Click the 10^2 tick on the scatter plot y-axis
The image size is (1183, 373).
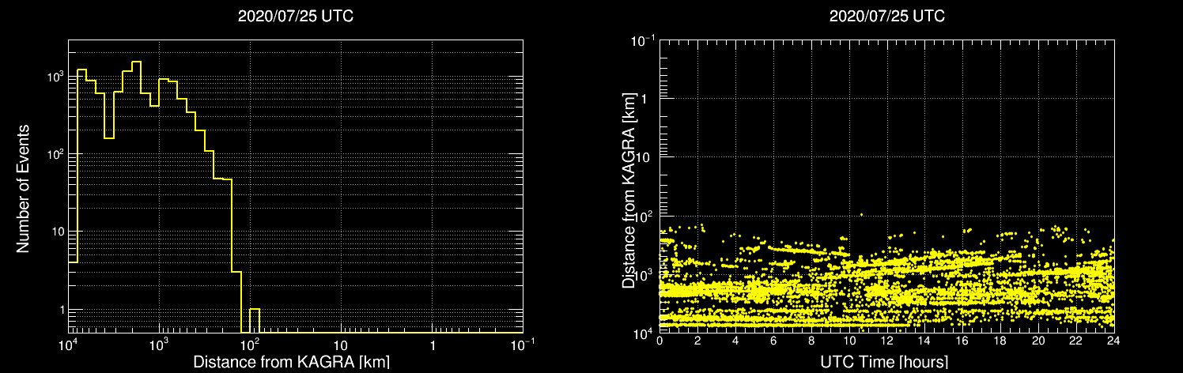click(x=644, y=215)
